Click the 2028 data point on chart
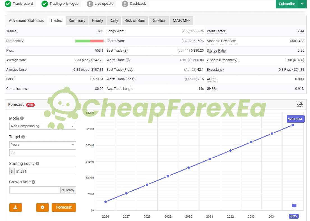This screenshot has width=310, height=221. [147, 184]
